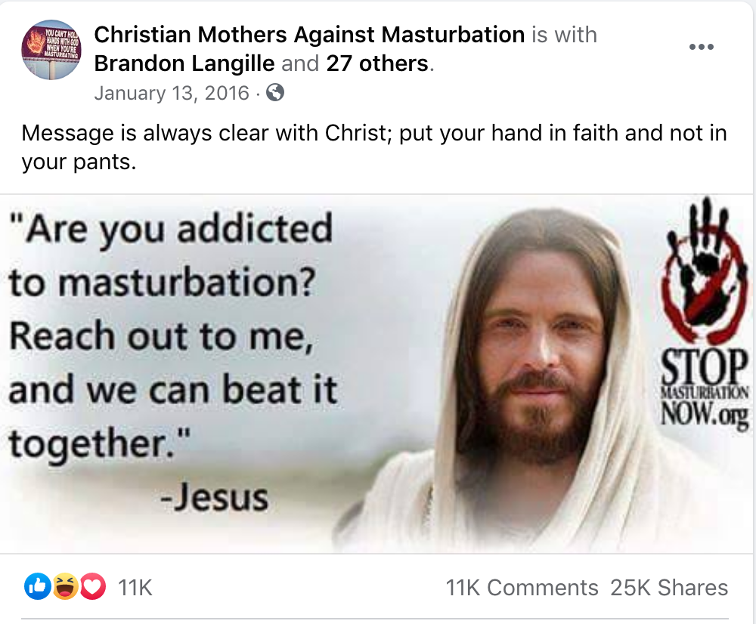Click the "-Jesus" attribution on the image
Viewport: 756px width, 624px height.
click(214, 497)
